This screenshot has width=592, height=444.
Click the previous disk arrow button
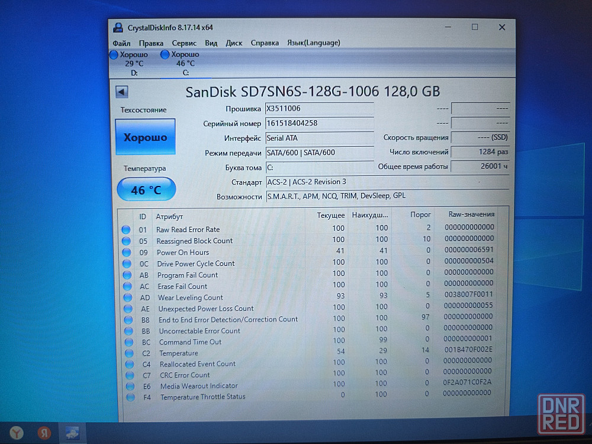coord(122,92)
